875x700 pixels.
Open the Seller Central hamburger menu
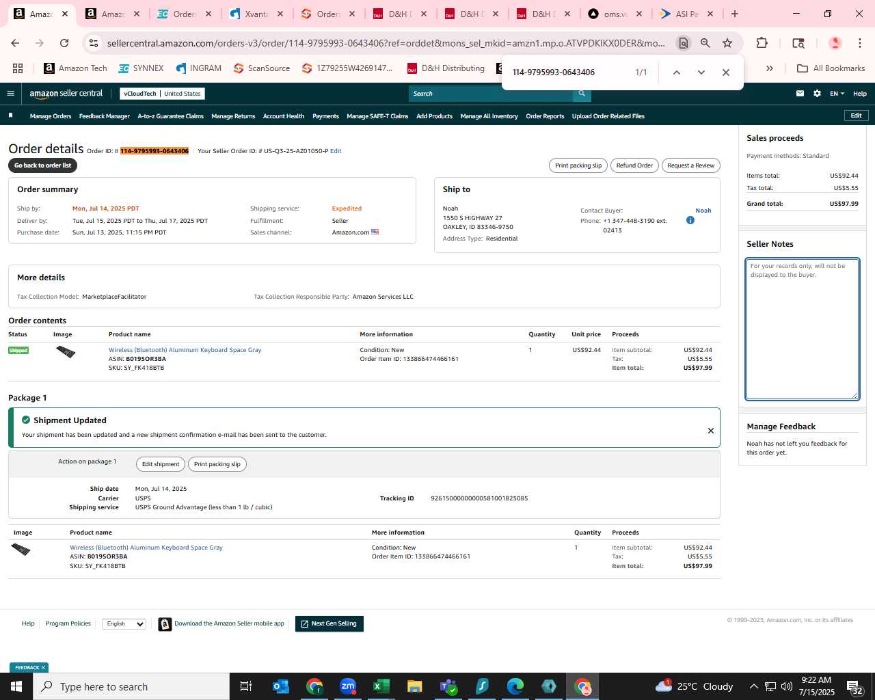(10, 94)
